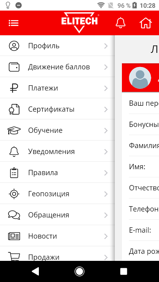Viewport: 159px width, 282px height.
Task: Tap the Android recent apps square button
Action: (124, 271)
